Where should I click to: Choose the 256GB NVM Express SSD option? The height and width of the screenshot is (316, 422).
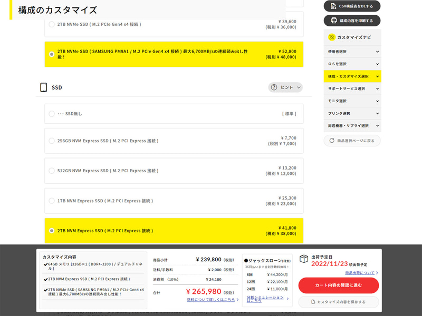(x=52, y=141)
